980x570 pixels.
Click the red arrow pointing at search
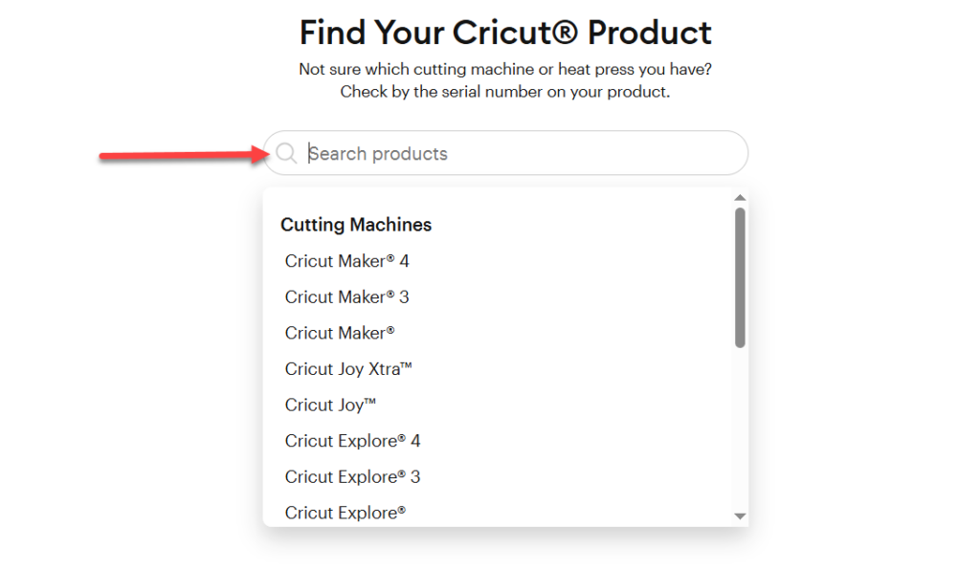click(182, 153)
